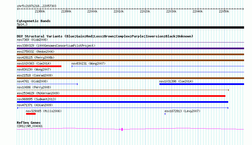The image size is (252, 145).
Task: Click the nsv1020363 (Coe2014) red loss bar
Action: tap(39, 66)
